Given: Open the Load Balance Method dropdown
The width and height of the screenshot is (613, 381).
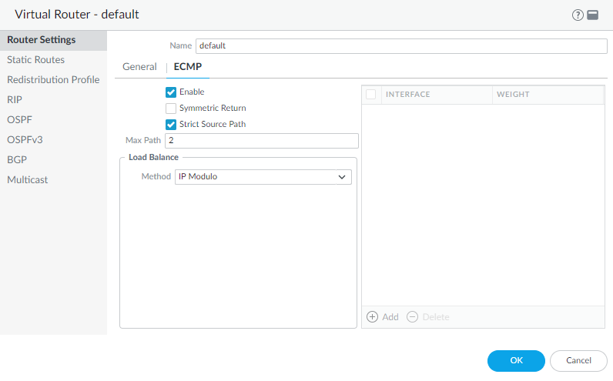Looking at the screenshot, I should point(258,177).
